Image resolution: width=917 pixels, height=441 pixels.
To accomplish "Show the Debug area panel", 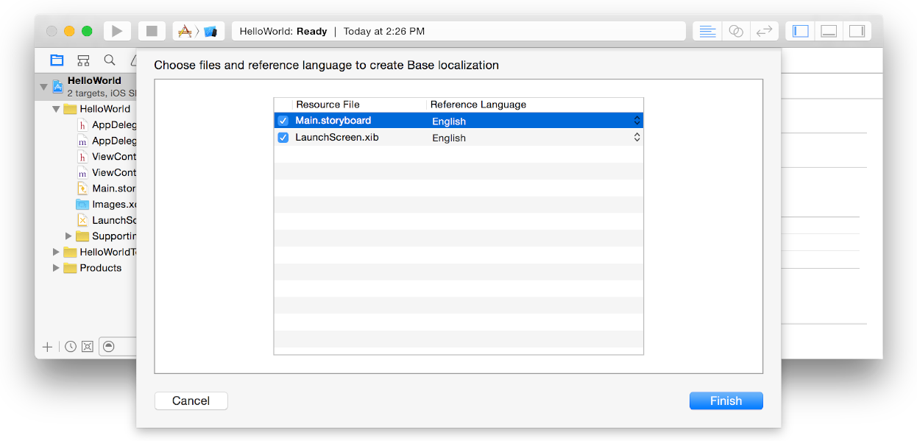I will 829,30.
